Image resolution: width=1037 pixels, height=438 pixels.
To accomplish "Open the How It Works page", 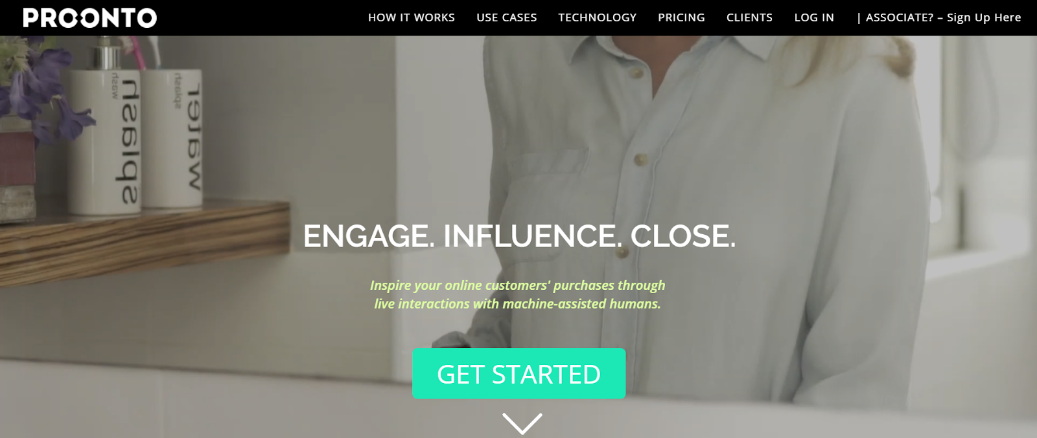I will point(412,17).
